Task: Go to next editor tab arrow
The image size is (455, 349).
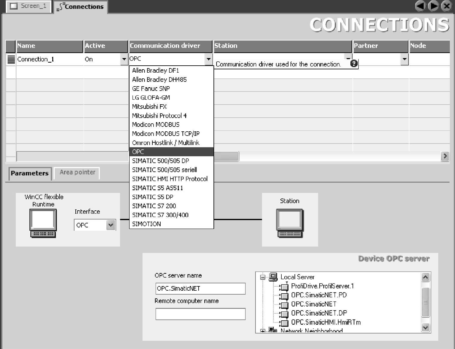Action: tap(433, 6)
